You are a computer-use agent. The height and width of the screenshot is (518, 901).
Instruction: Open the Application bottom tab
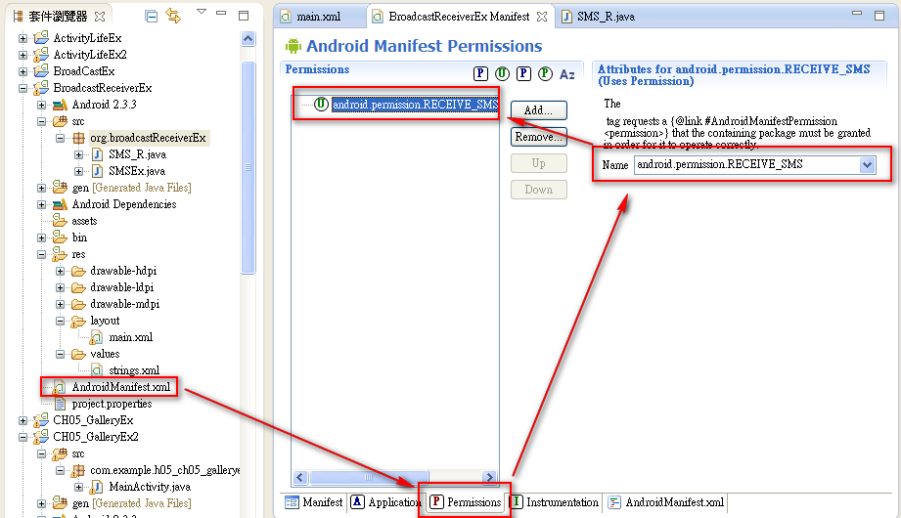[x=386, y=502]
